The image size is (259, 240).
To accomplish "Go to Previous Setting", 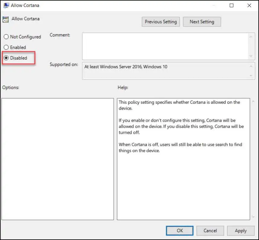I will pyautogui.click(x=161, y=22).
